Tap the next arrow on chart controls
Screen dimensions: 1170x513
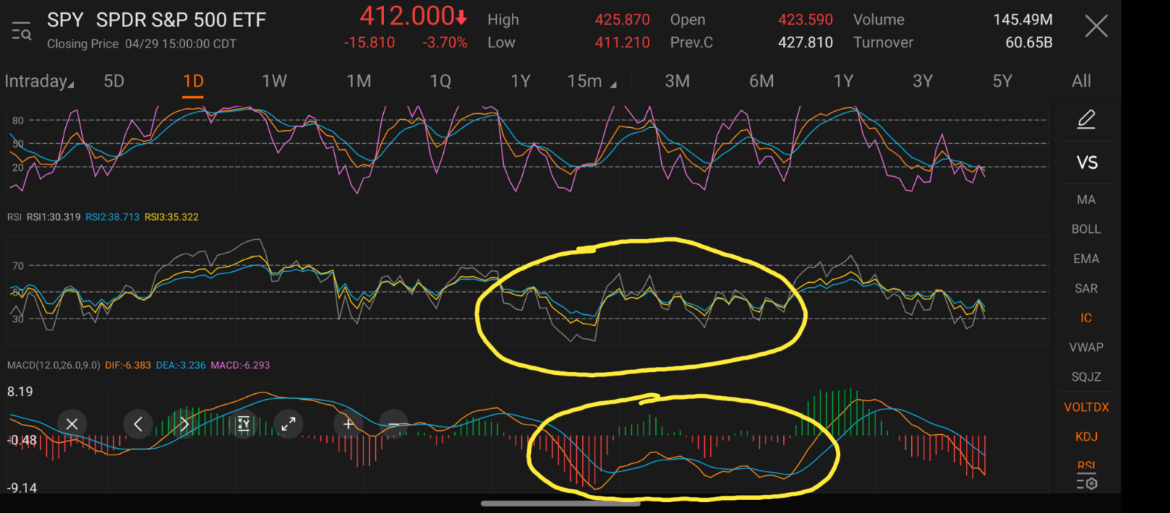(185, 424)
